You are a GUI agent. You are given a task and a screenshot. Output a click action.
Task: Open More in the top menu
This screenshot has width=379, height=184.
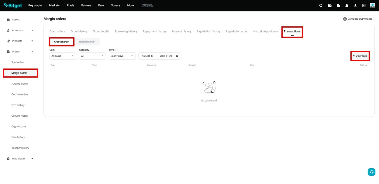[x=131, y=5]
